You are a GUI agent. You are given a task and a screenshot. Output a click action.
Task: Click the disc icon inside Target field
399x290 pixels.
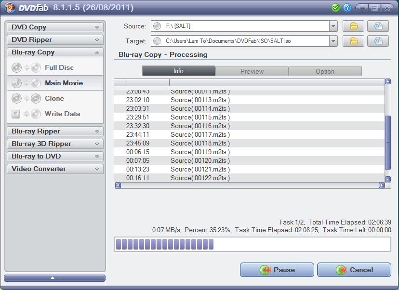click(157, 41)
